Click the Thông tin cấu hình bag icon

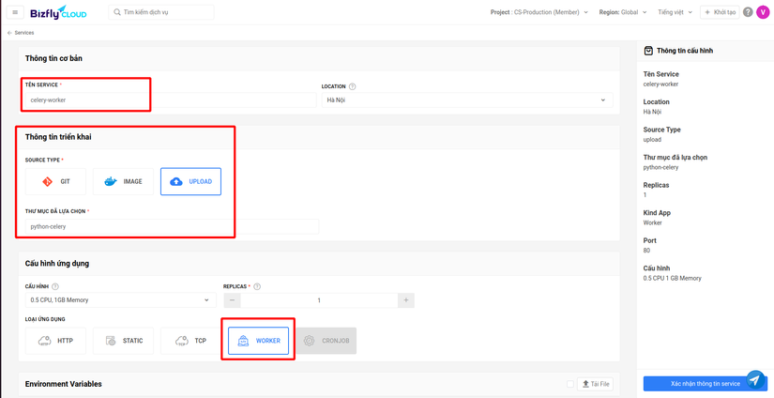648,51
